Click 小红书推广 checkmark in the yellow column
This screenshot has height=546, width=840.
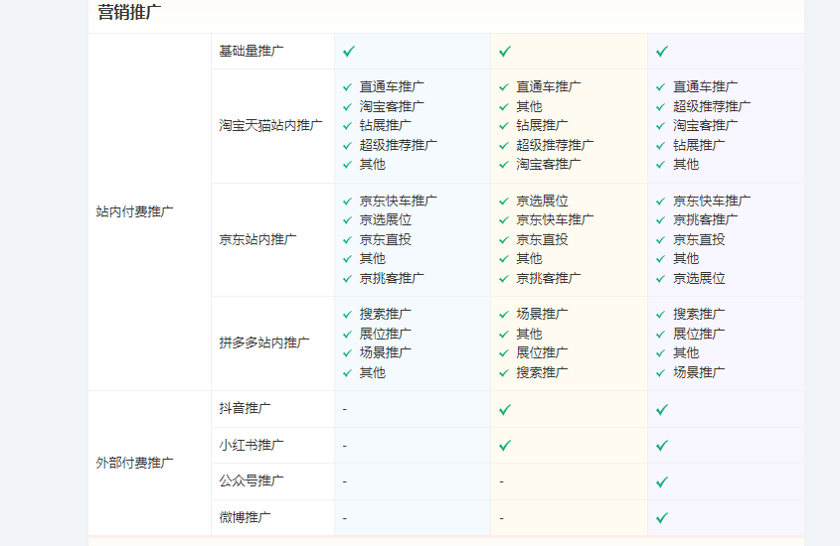tap(505, 446)
